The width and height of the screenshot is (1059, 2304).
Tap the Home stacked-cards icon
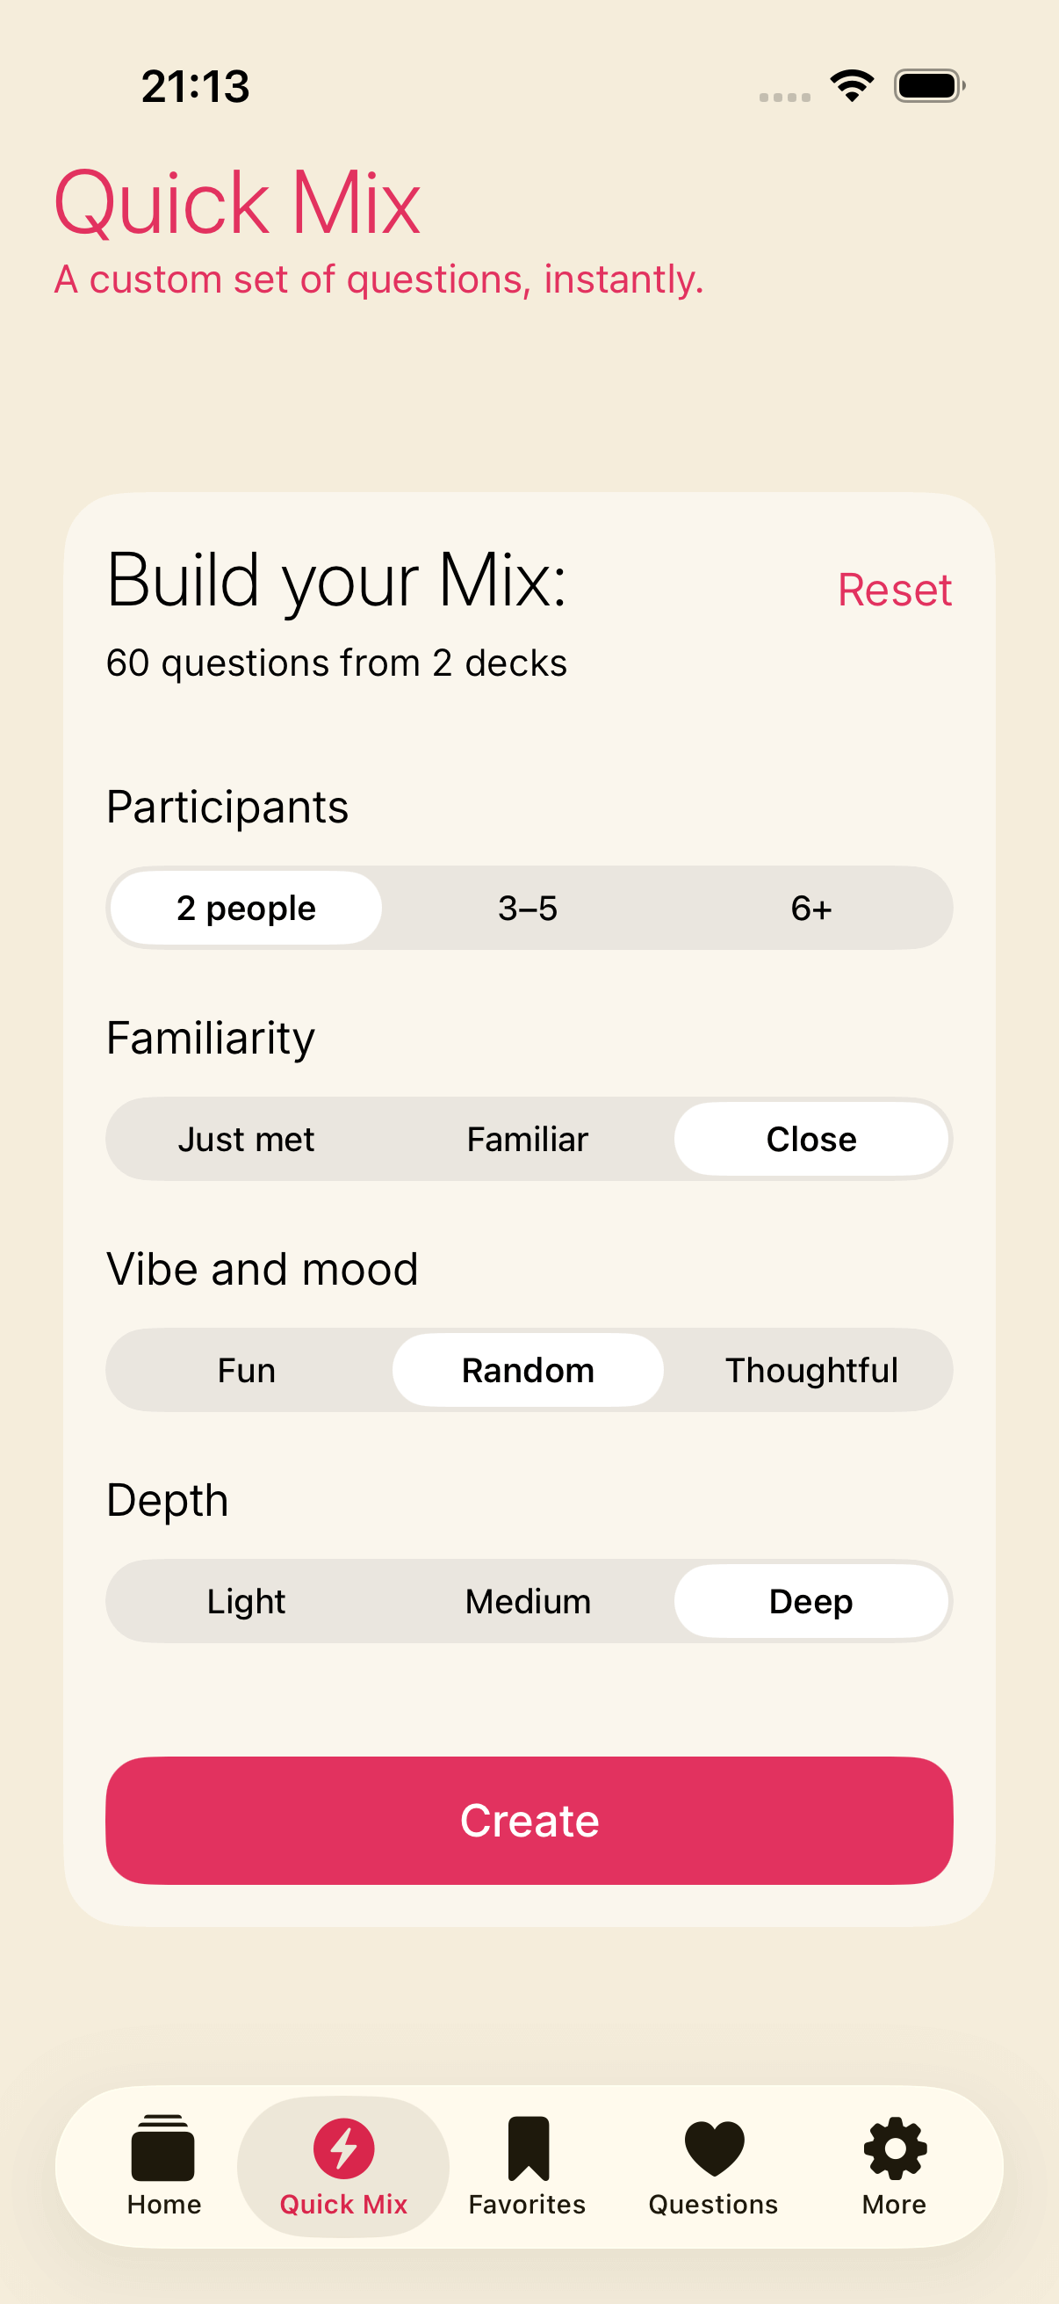tap(162, 2148)
